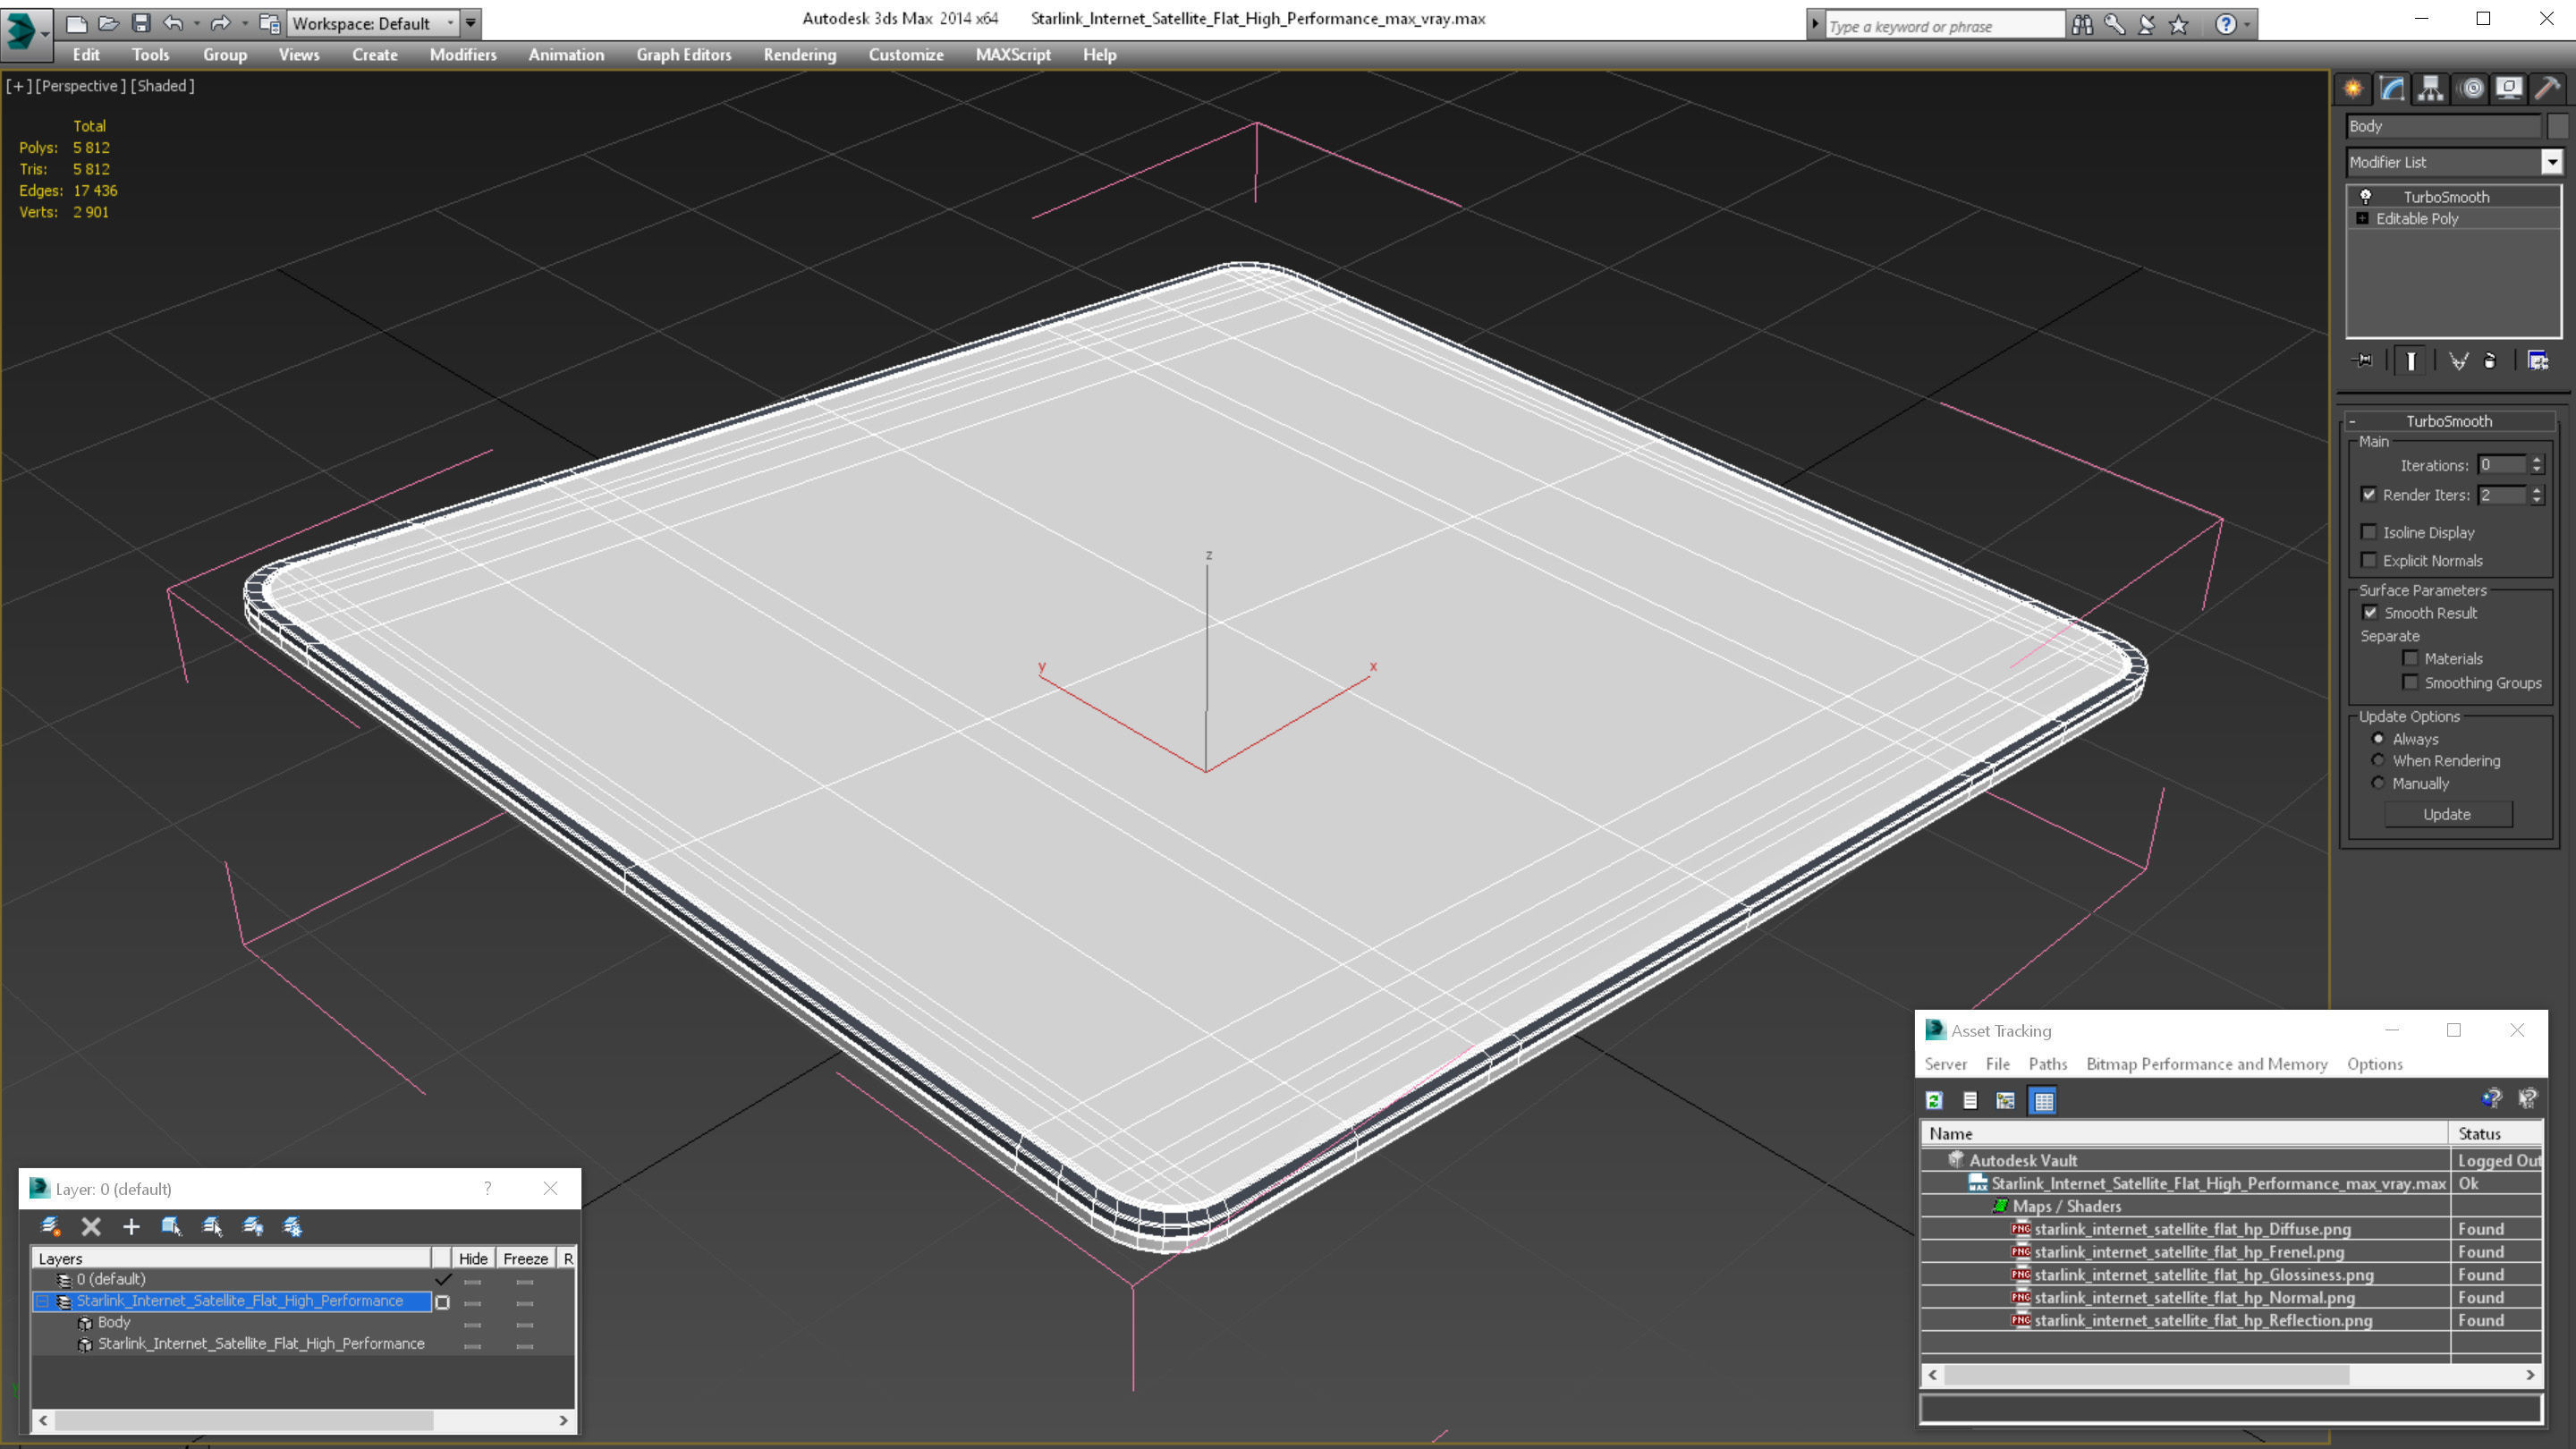The width and height of the screenshot is (2576, 1449).
Task: Open the Hierarchy command panel tab
Action: click(2430, 89)
